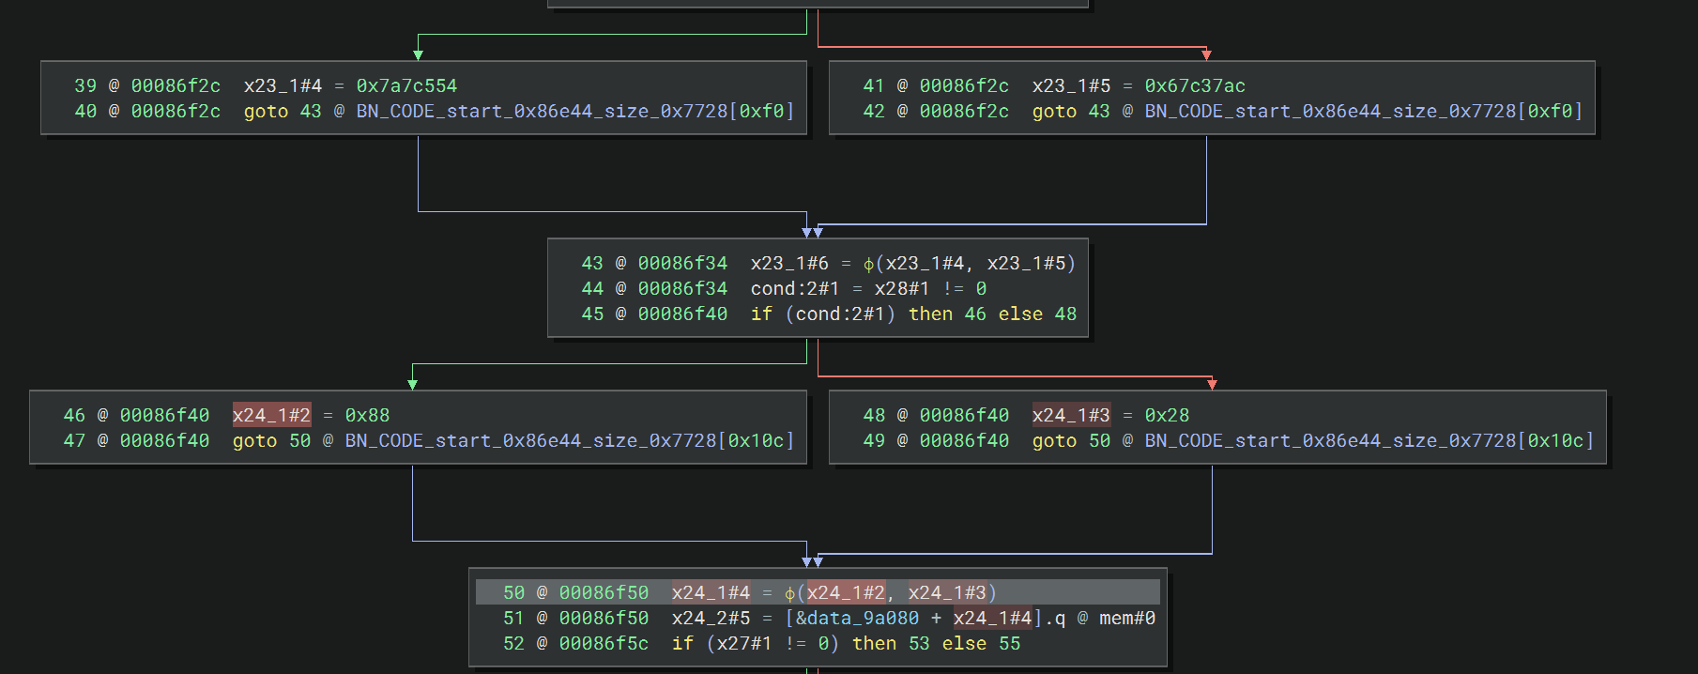Follow goto target 50 on line 47
This screenshot has width=1698, height=674.
299,440
